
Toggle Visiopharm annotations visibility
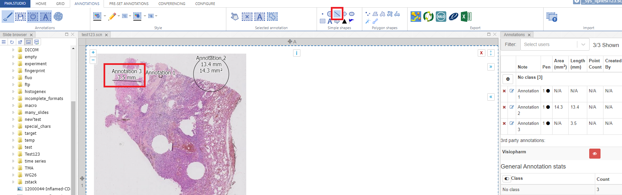coord(595,154)
